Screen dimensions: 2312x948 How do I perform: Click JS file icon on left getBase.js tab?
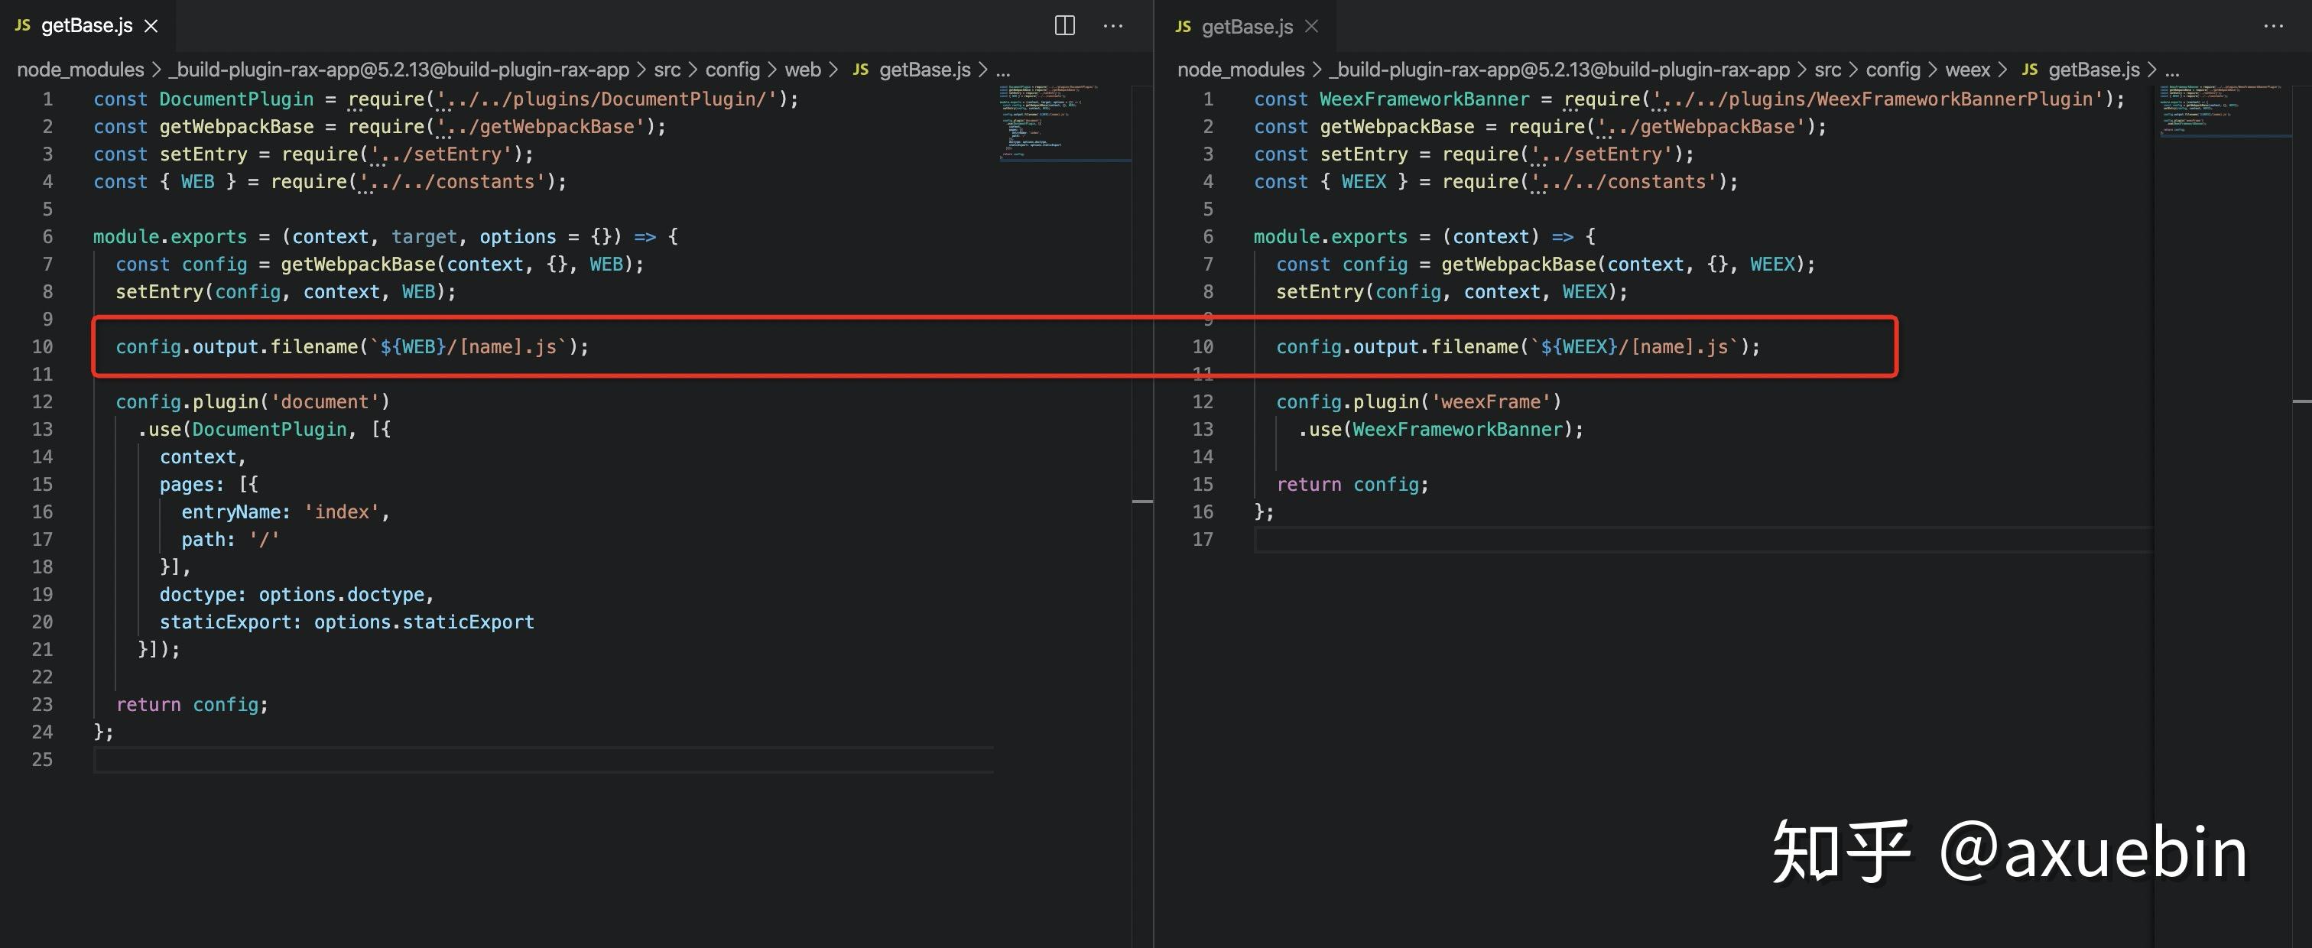[24, 26]
